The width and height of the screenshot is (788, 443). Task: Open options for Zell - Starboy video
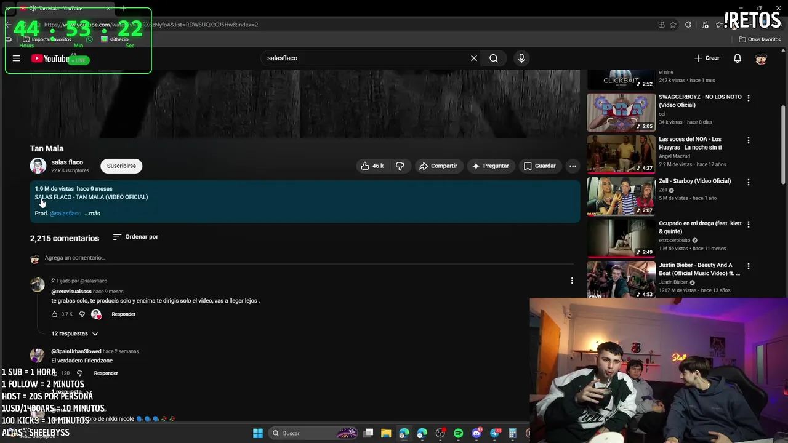(749, 182)
